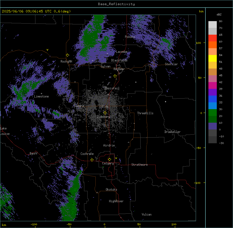Viewport: 233px width, 228px height.
Task: Click the 50 tick label on vertical axis
Action: coord(200,78)
